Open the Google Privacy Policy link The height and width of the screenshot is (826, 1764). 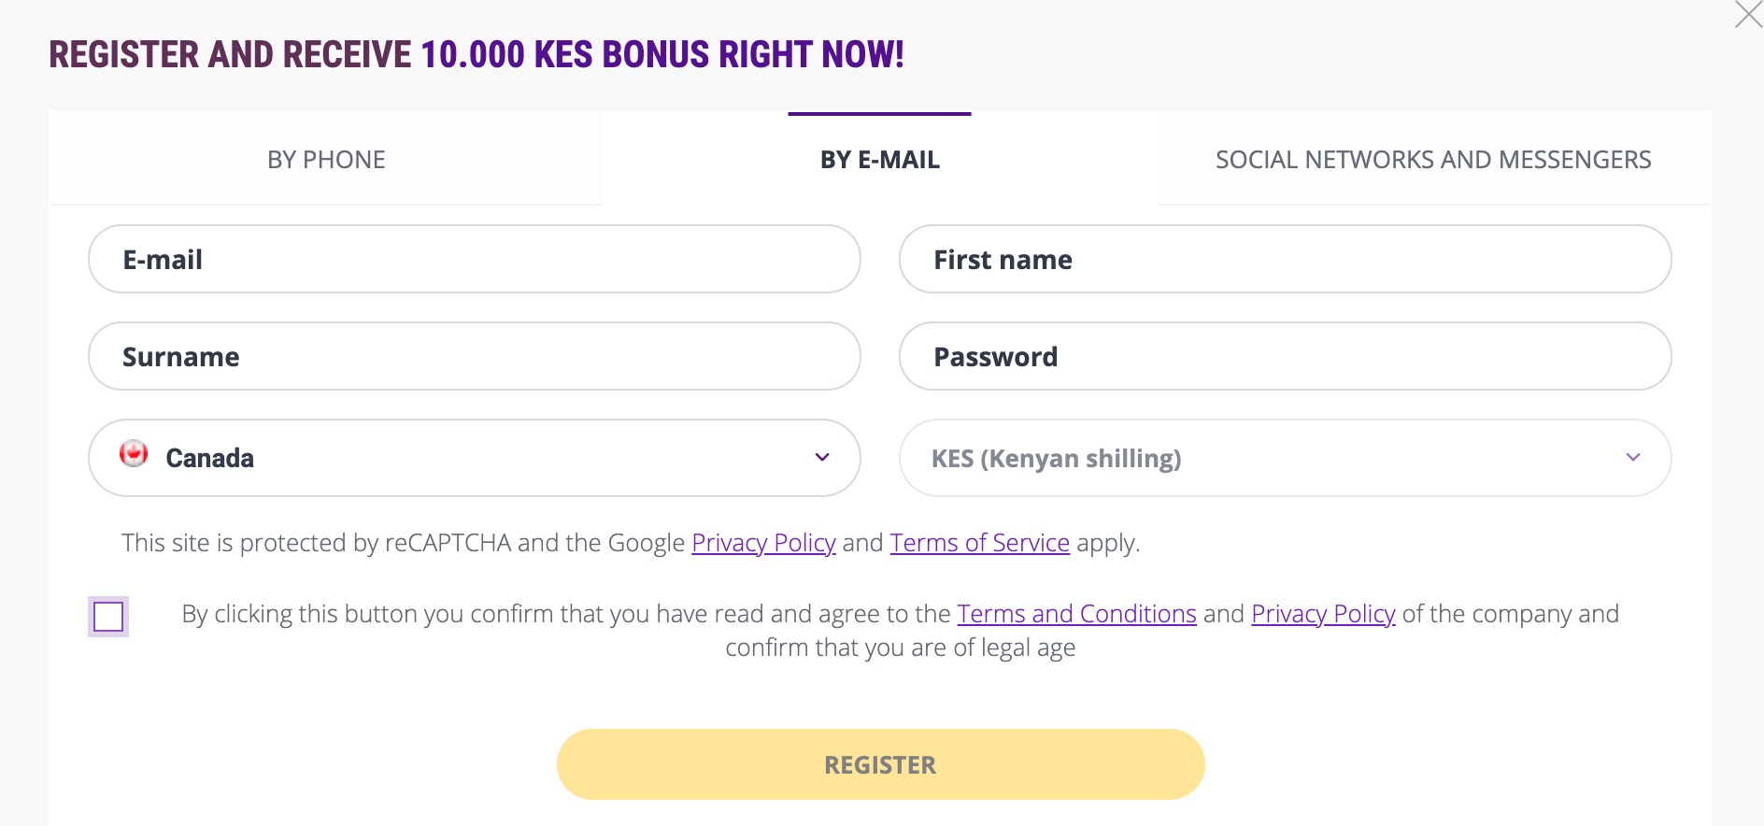pos(763,543)
